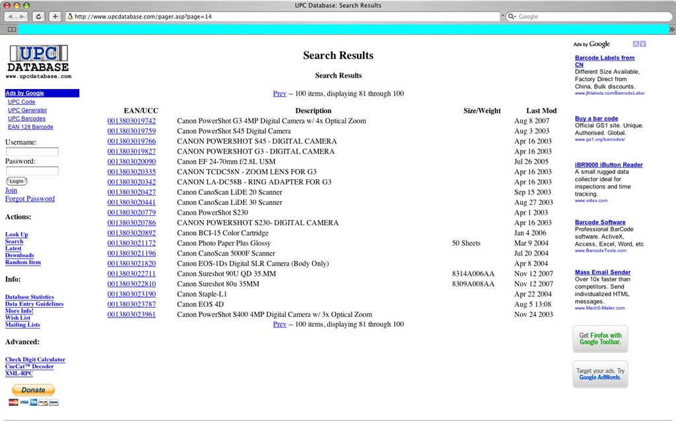Open the Check Digit Calculator link
The image size is (676, 421).
click(x=35, y=359)
